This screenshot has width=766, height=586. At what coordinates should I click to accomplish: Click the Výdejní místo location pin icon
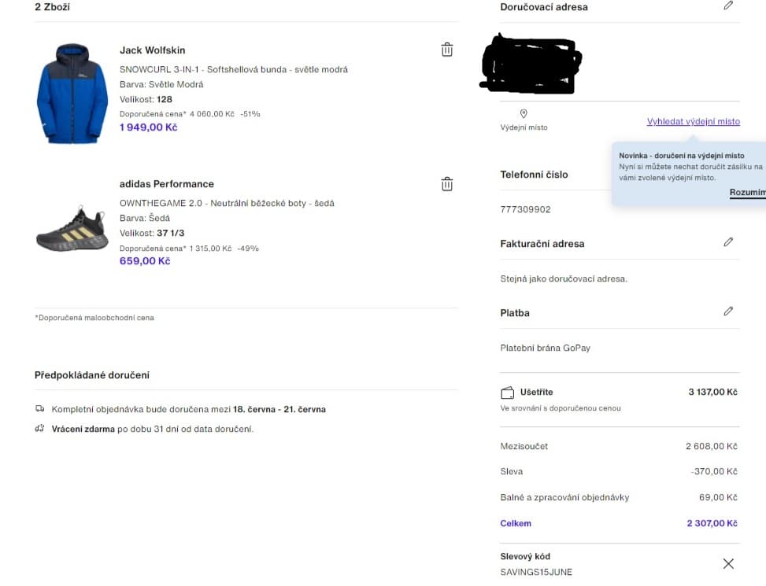524,114
